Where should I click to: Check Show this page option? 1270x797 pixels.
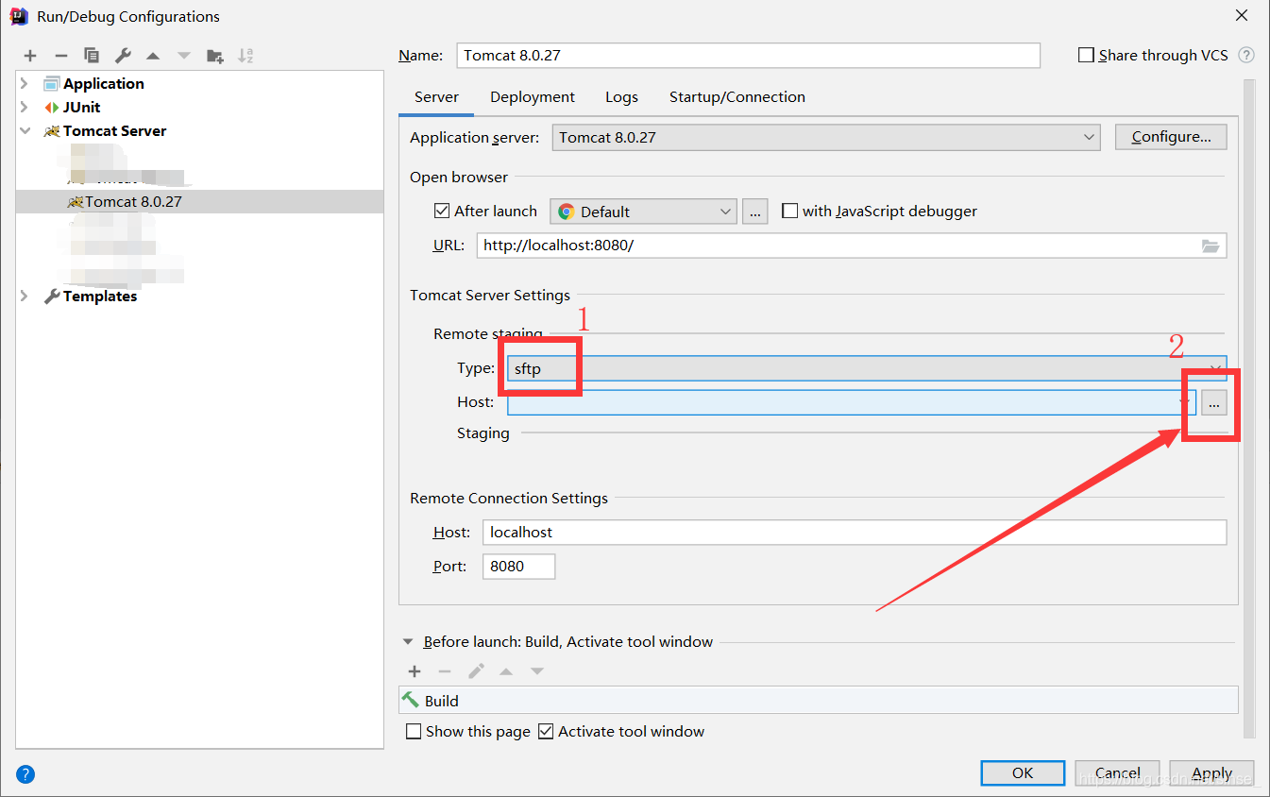click(x=414, y=731)
